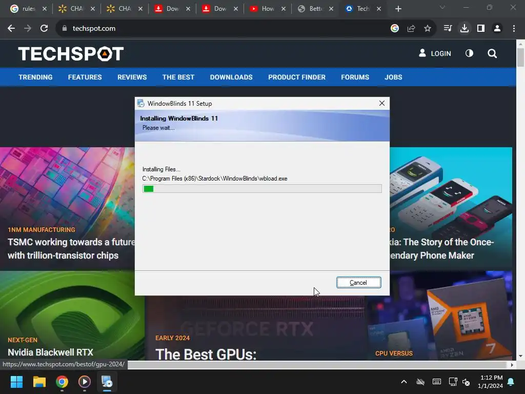The image size is (525, 394).
Task: Show hidden system tray icons
Action: [x=404, y=382]
